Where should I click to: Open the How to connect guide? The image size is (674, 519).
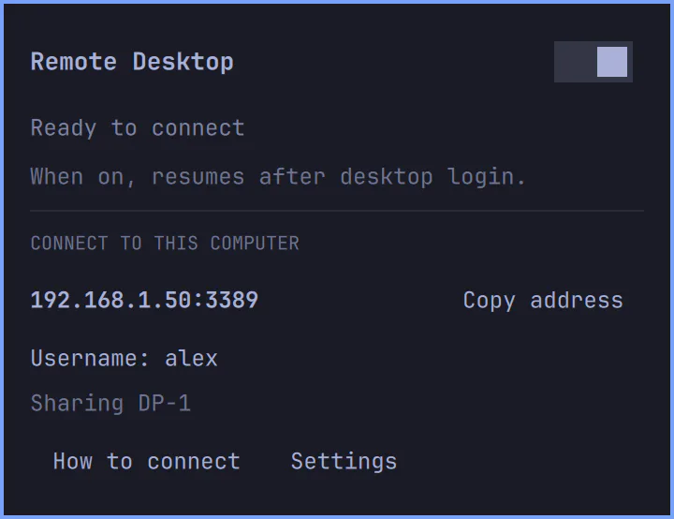tap(147, 461)
